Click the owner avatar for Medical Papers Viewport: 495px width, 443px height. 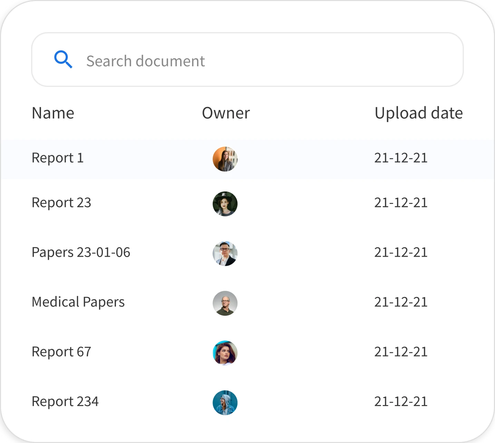pos(225,303)
